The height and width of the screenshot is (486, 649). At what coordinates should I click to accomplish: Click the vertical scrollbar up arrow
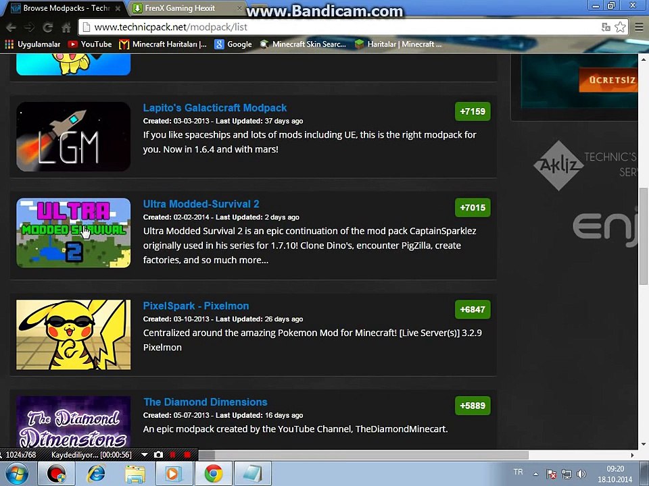(x=643, y=59)
